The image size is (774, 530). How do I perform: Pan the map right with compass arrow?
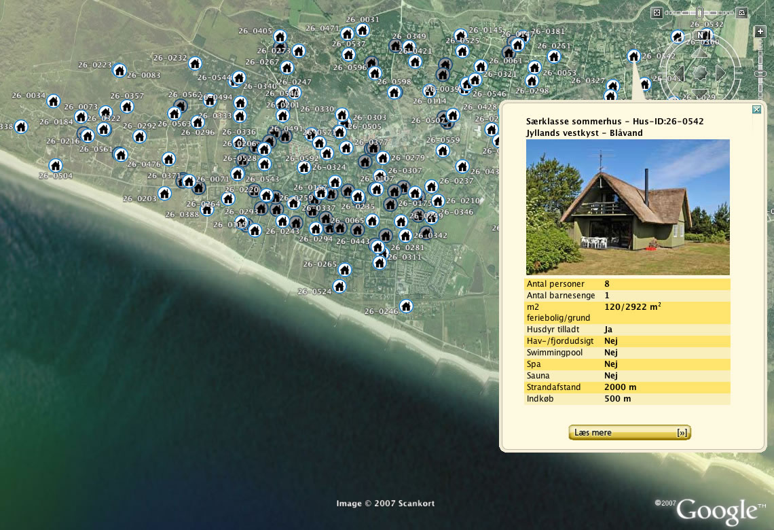721,72
